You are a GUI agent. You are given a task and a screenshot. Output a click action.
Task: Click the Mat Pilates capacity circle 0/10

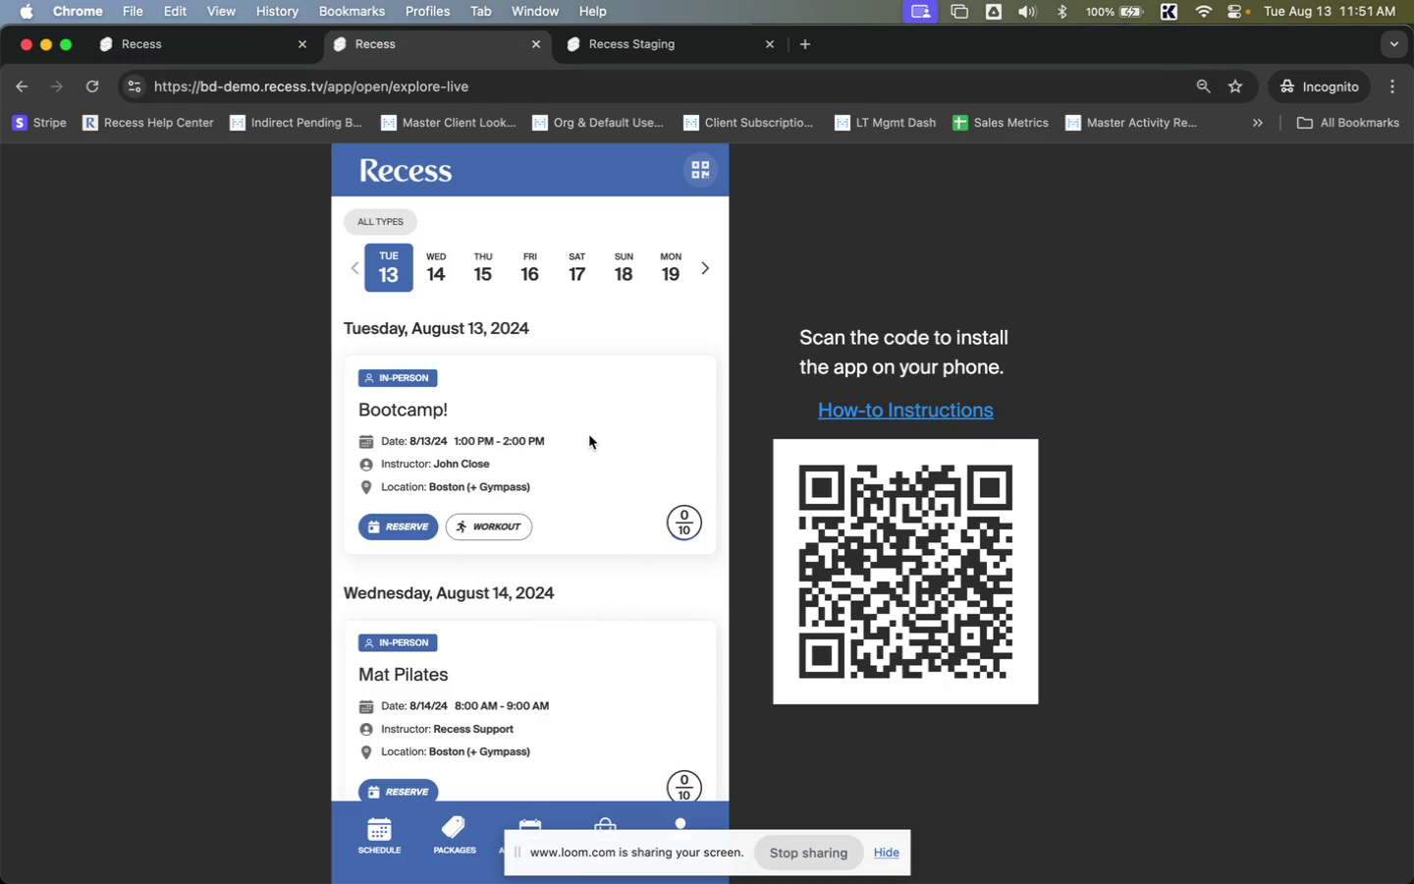(x=684, y=786)
